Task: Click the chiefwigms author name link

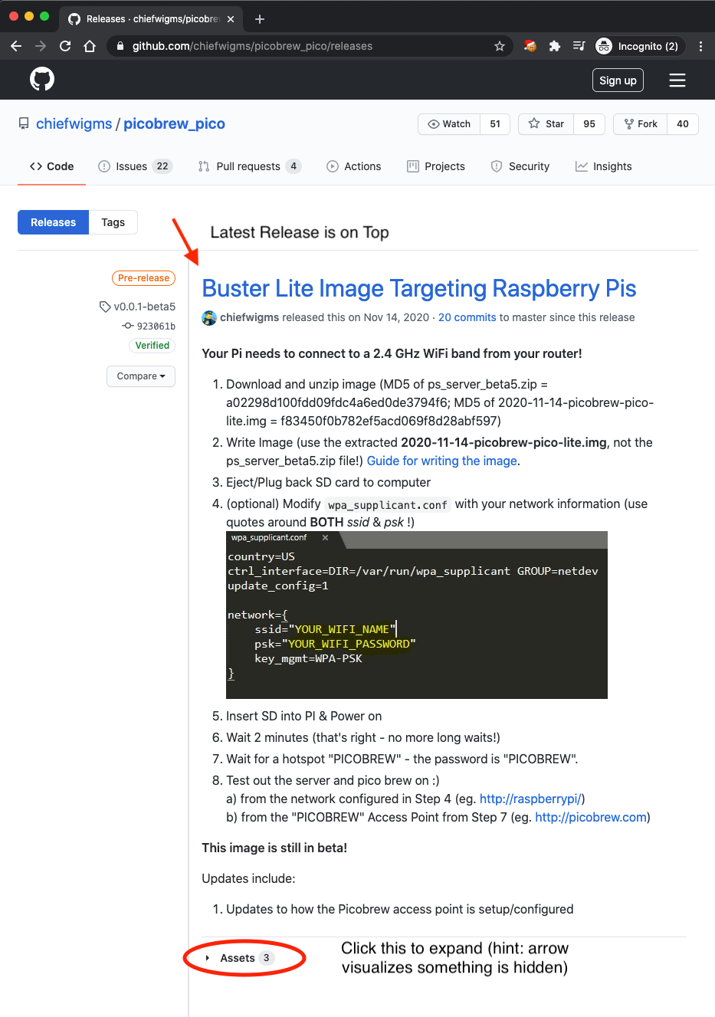Action: pyautogui.click(x=249, y=317)
